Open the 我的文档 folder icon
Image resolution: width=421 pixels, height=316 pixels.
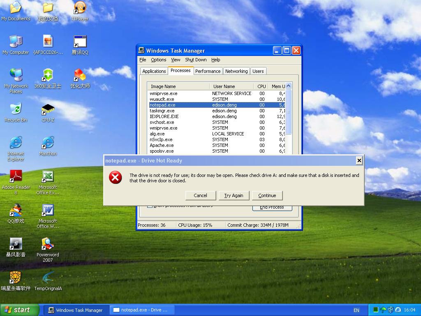48,11
